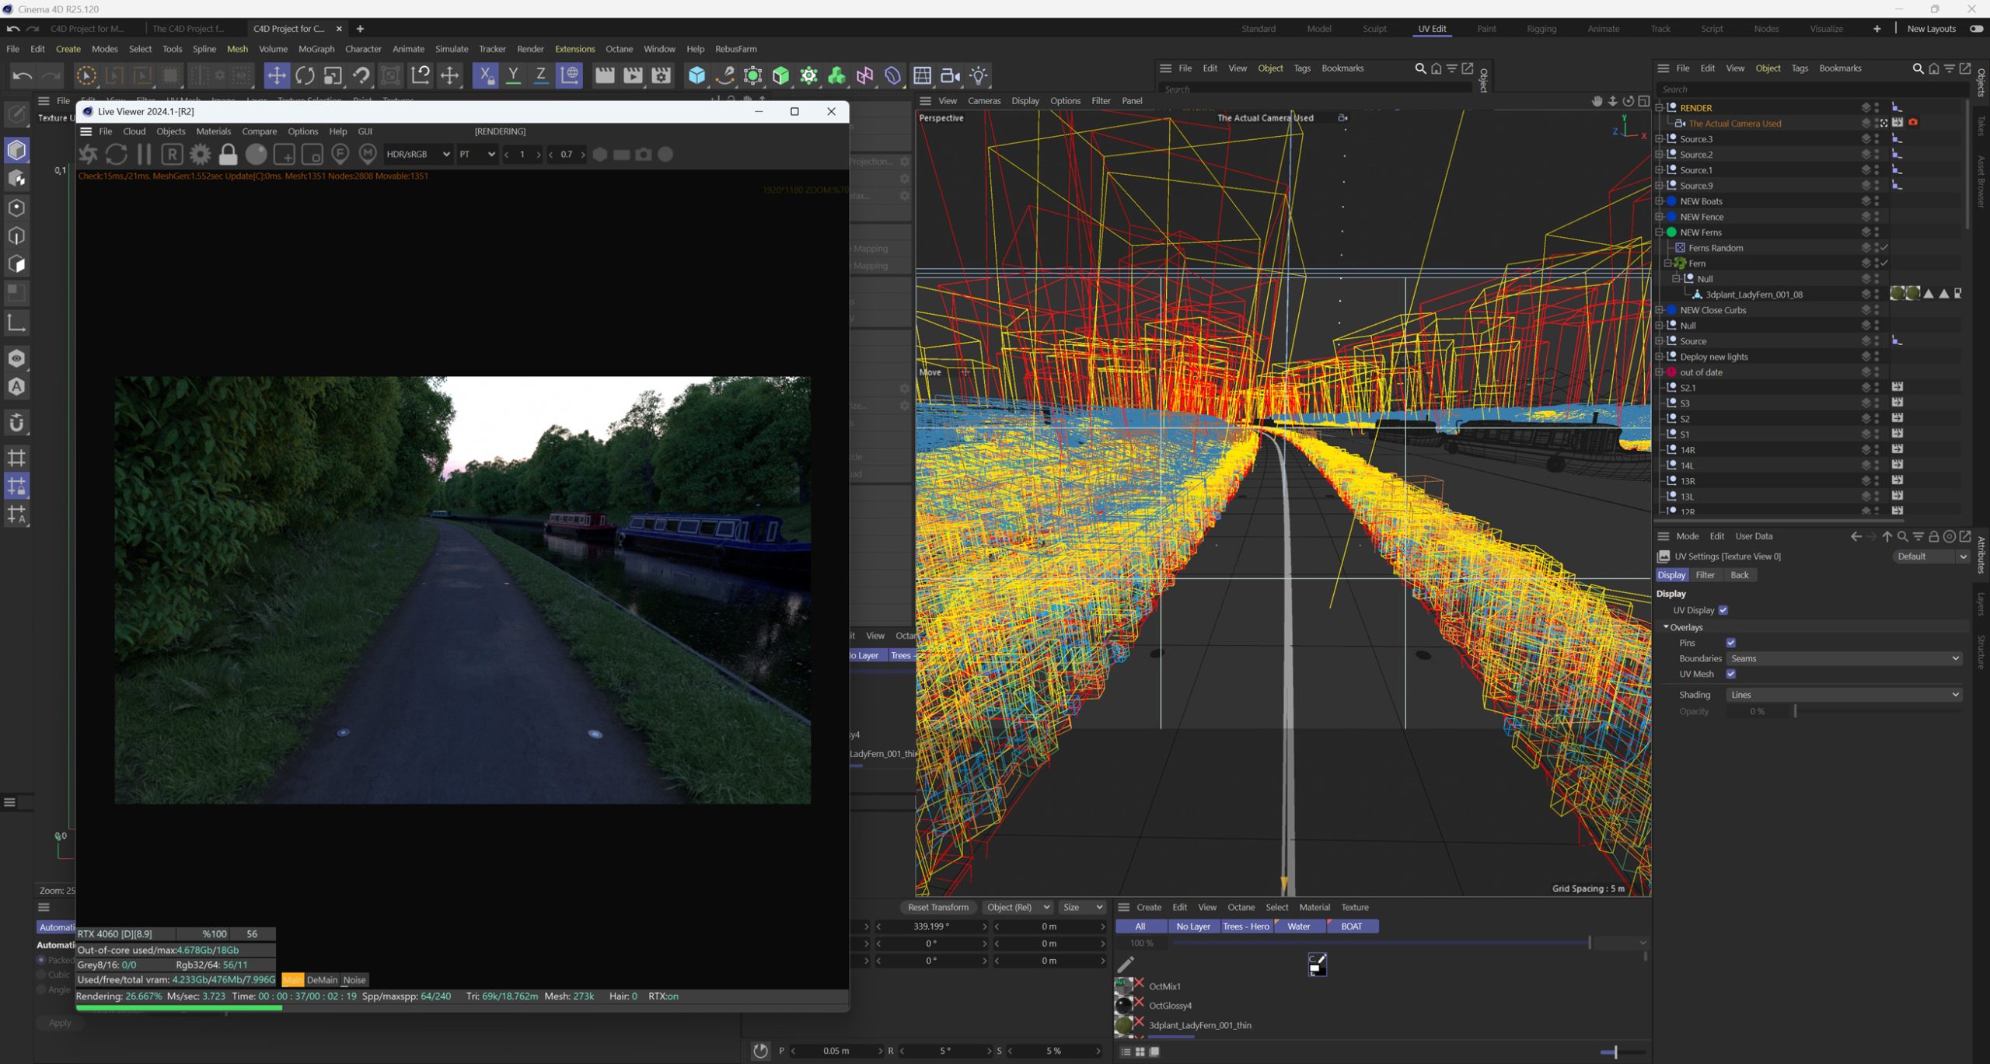Select the Rotate tool in main toolbar
This screenshot has width=1990, height=1064.
tap(305, 75)
